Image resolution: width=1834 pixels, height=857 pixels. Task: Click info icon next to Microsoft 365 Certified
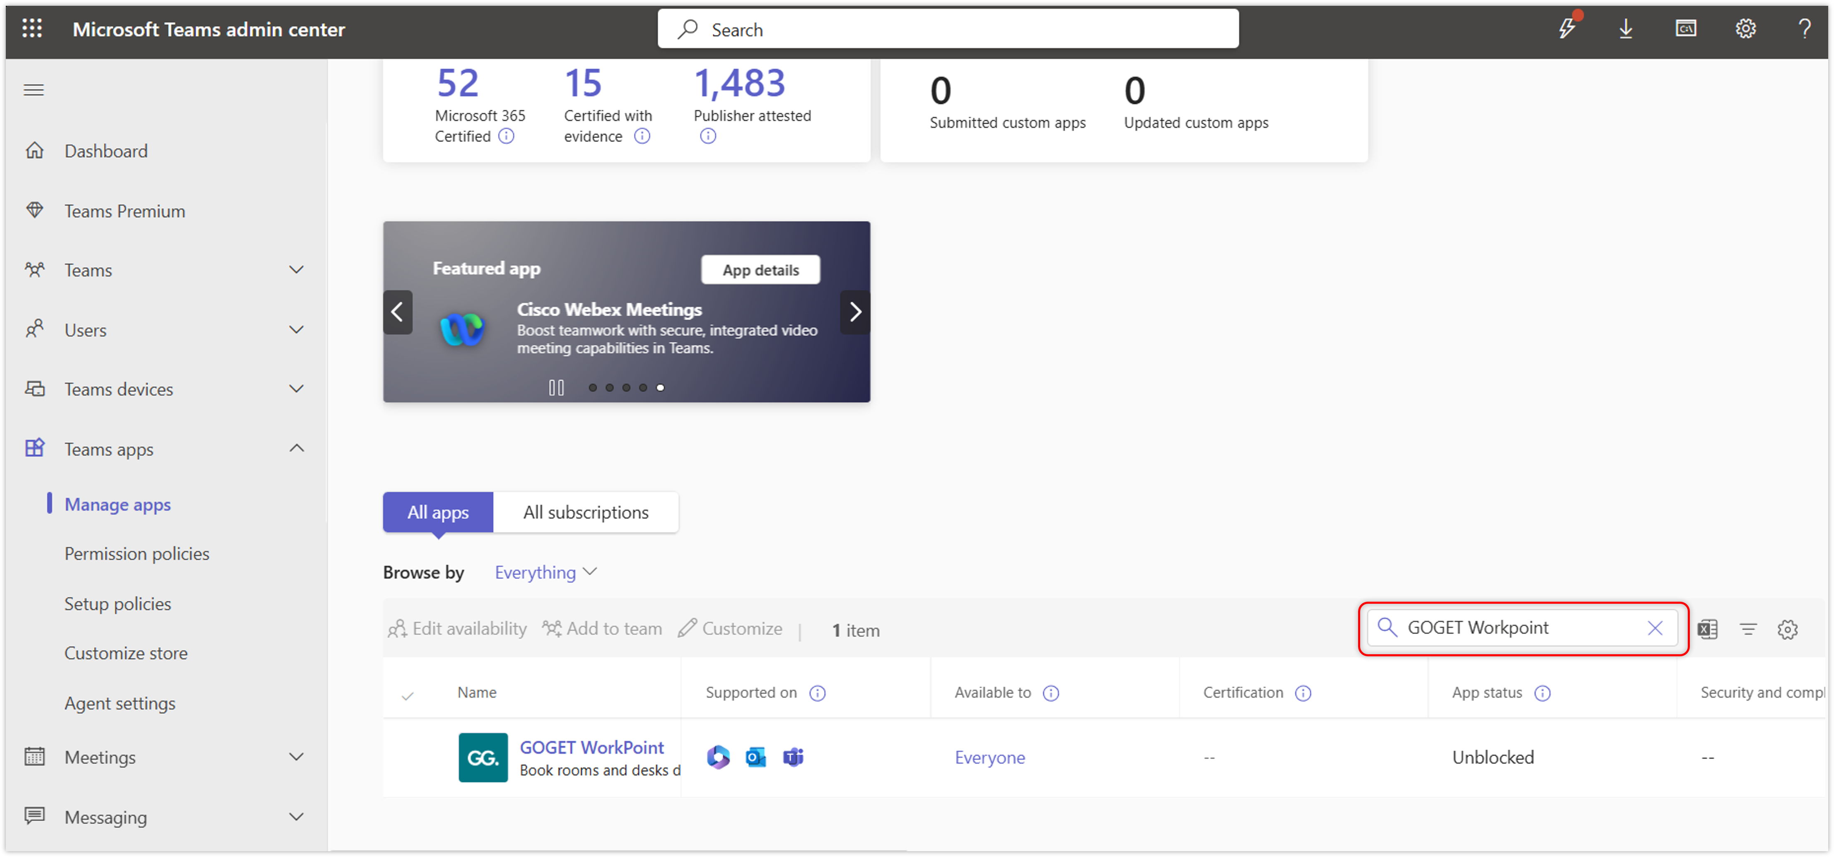[x=506, y=136]
